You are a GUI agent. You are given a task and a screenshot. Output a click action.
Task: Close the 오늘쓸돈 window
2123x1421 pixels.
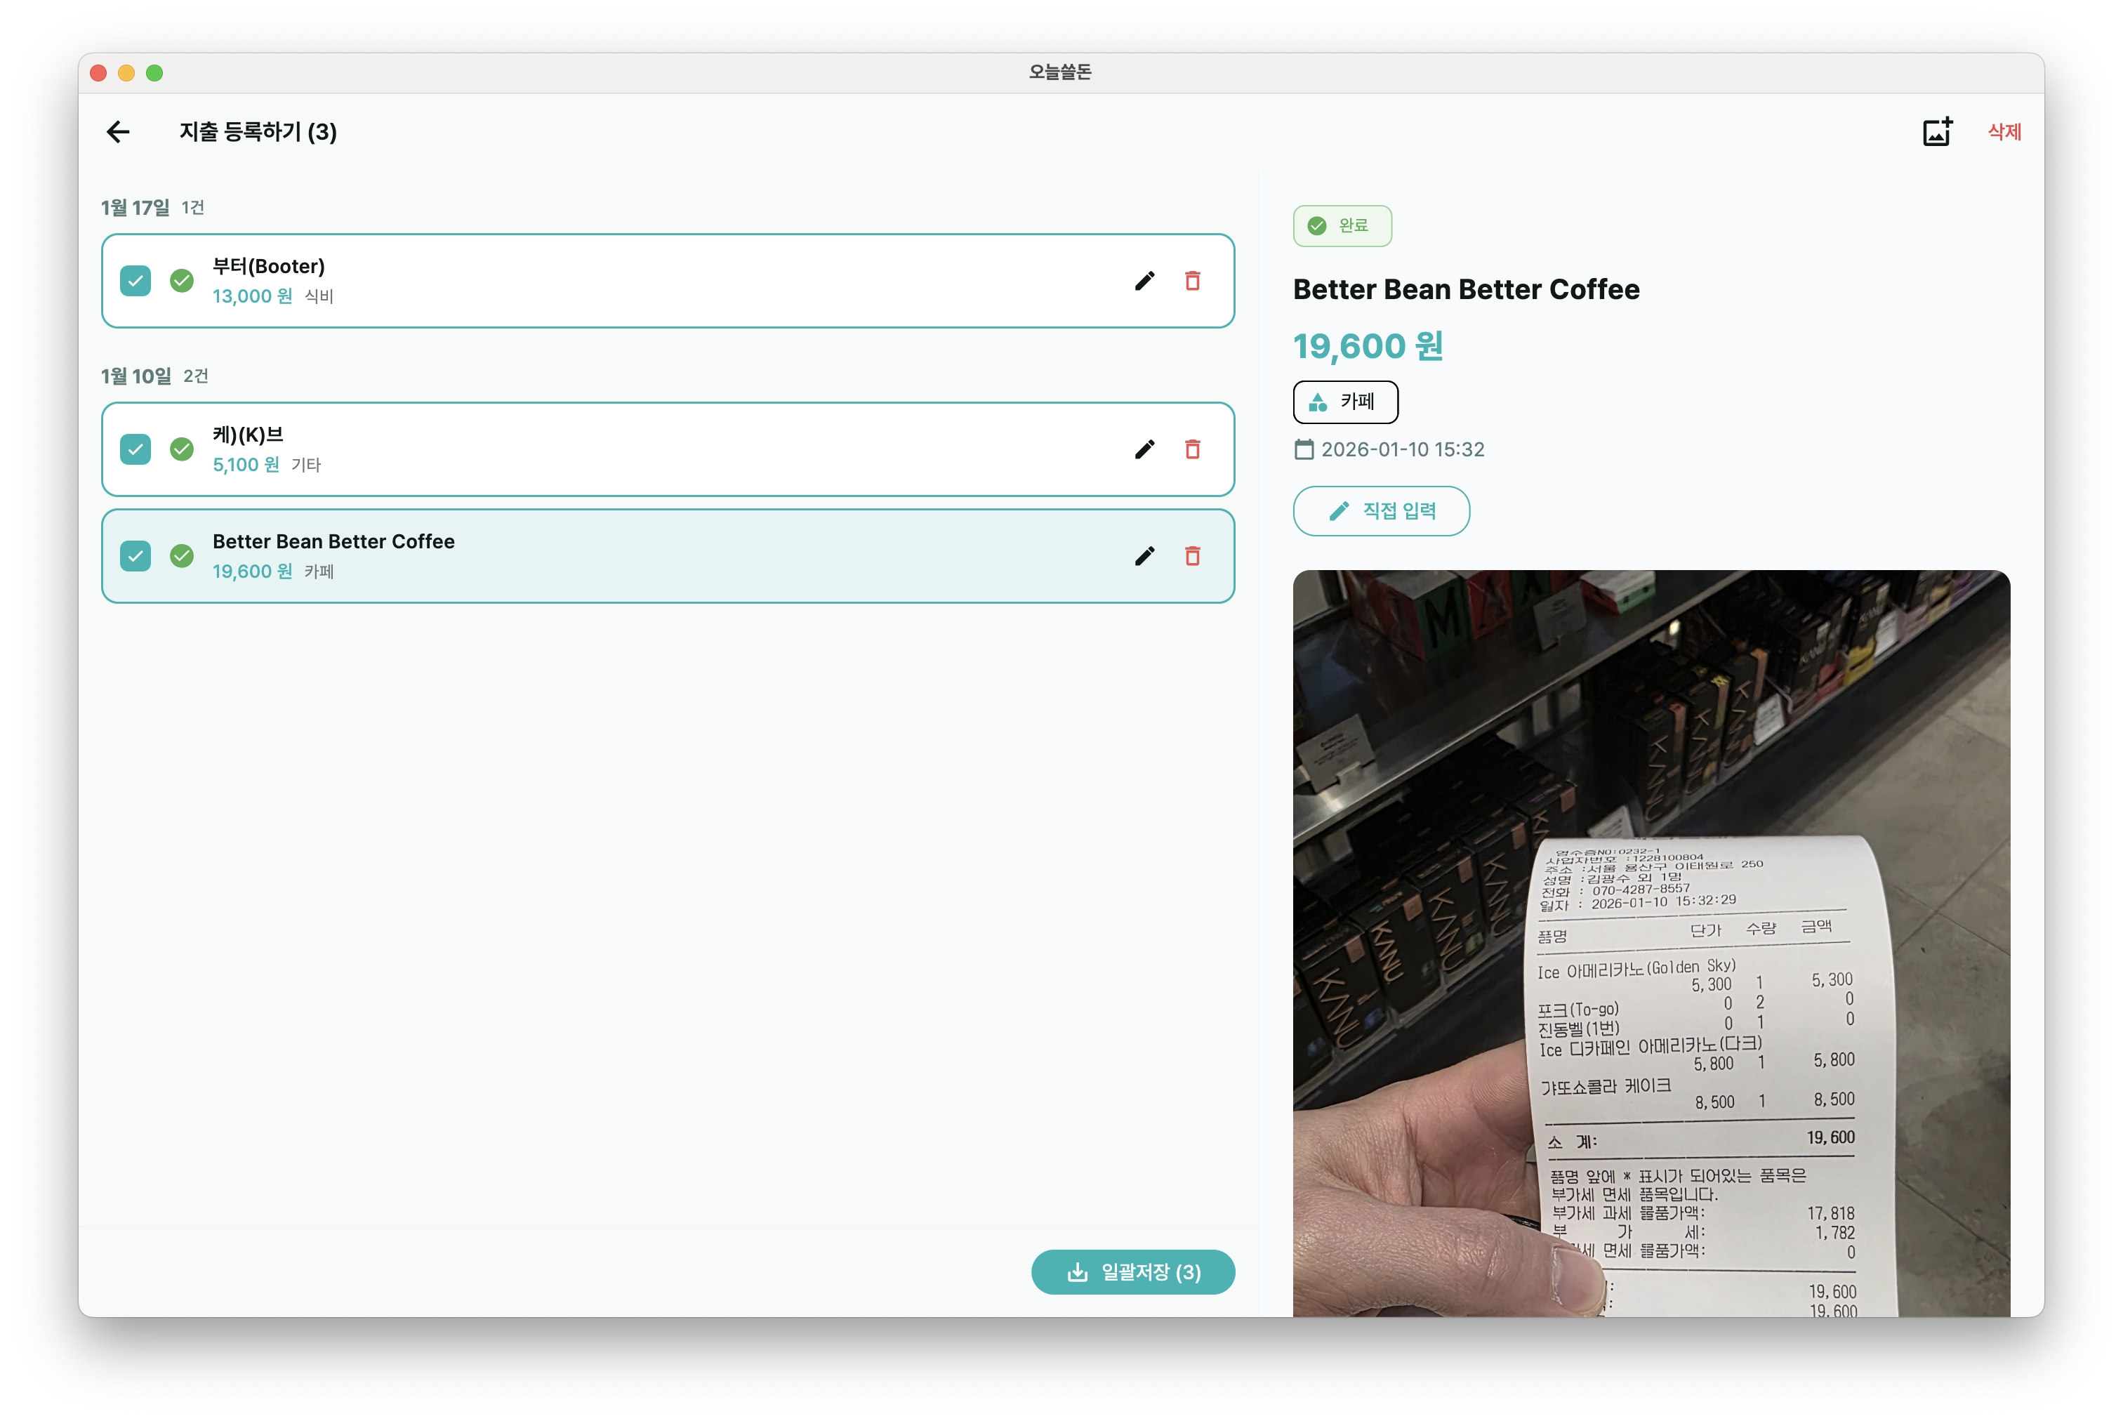(x=99, y=72)
